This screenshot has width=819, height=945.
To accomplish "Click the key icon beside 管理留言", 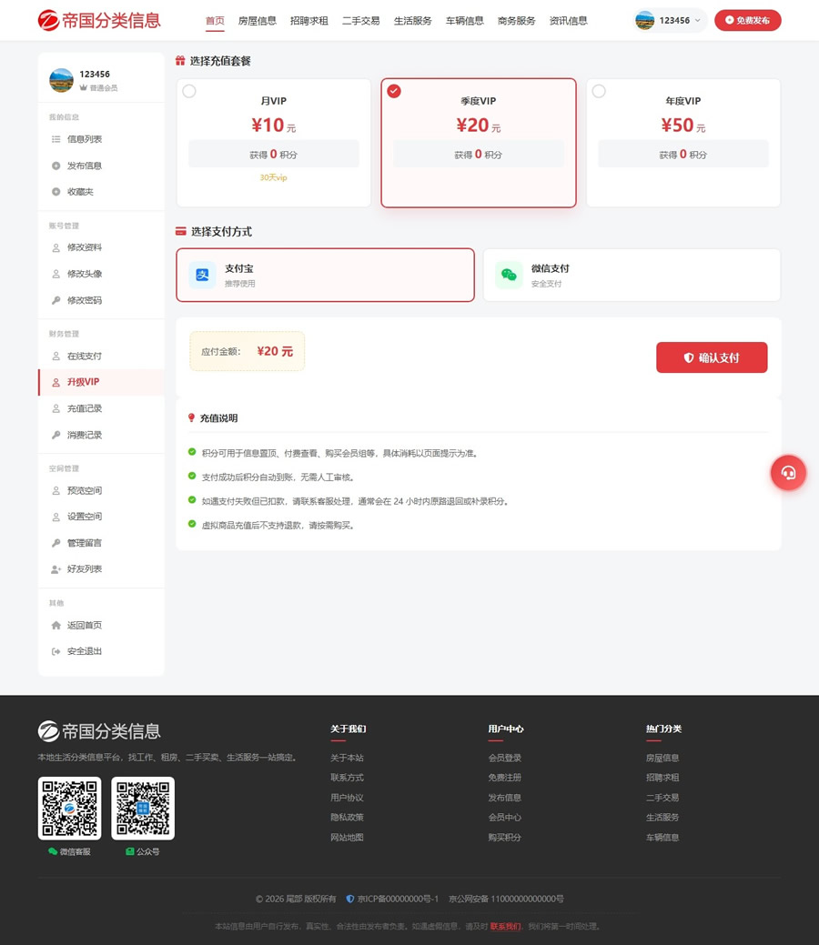I will pos(56,543).
